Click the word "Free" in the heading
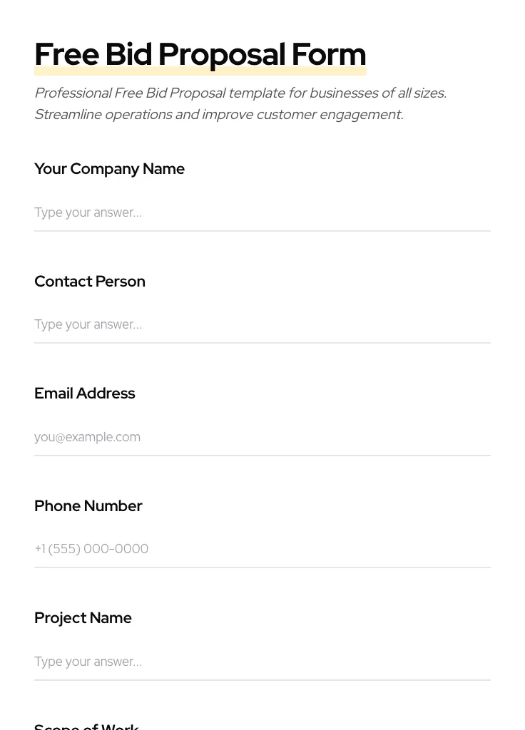This screenshot has width=525, height=730. coord(66,55)
